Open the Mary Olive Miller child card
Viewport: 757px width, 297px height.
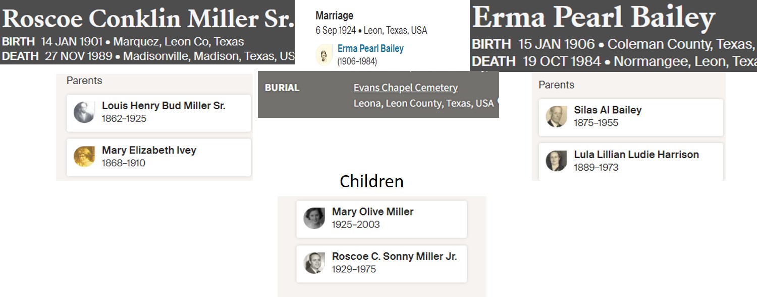click(382, 219)
